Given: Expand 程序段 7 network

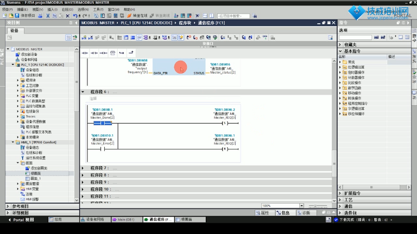Looking at the screenshot, I should pos(83,168).
